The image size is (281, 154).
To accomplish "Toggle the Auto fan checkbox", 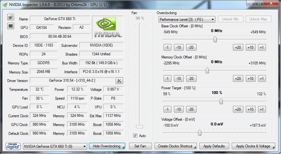I will click(x=135, y=136).
